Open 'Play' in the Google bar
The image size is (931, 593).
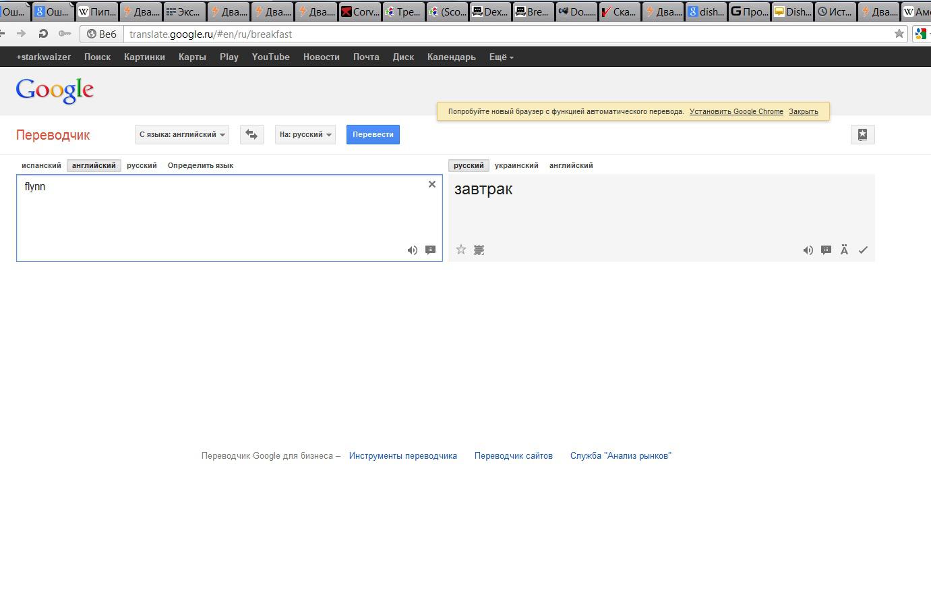229,57
